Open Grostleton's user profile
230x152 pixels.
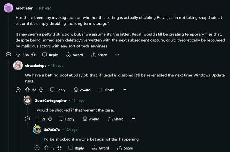(x=25, y=7)
